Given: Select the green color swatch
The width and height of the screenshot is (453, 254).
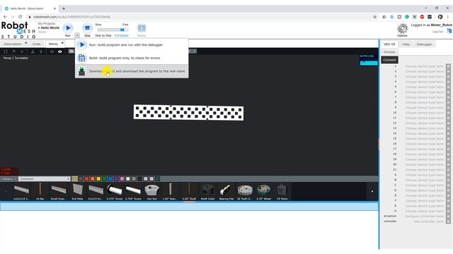Looking at the screenshot, I should tap(104, 179).
